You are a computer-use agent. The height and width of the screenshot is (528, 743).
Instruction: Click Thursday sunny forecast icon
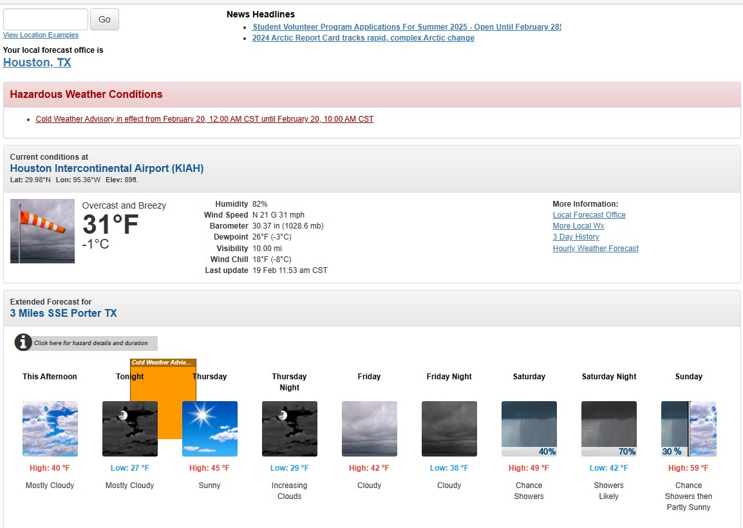pos(210,429)
